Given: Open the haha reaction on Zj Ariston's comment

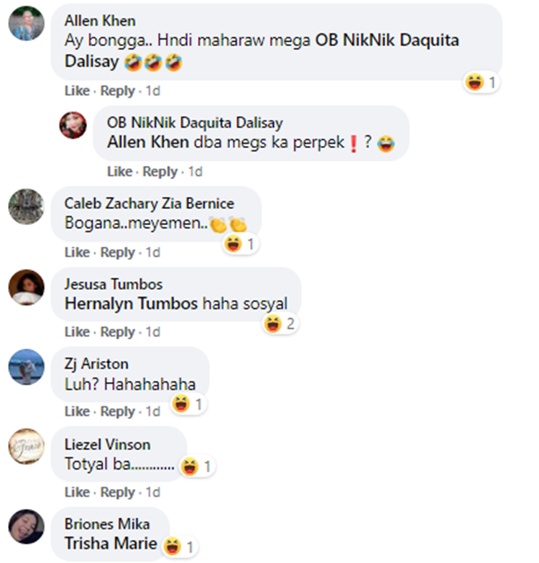Looking at the screenshot, I should tap(188, 403).
